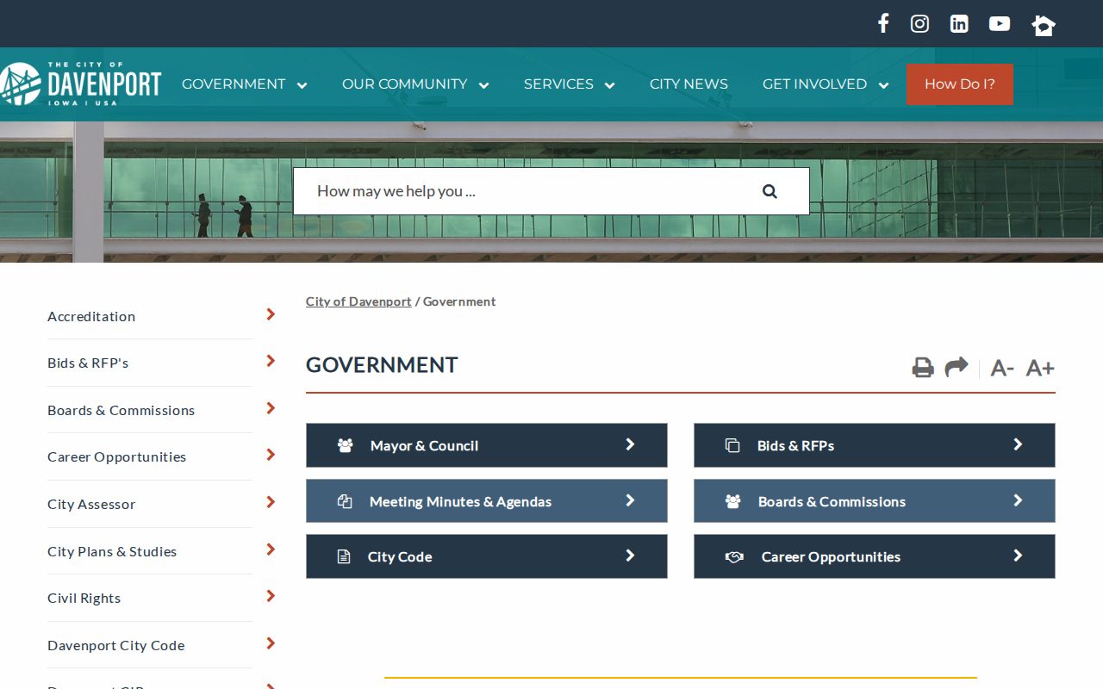Click the How may we help you search field
The image size is (1103, 689).
coord(551,191)
